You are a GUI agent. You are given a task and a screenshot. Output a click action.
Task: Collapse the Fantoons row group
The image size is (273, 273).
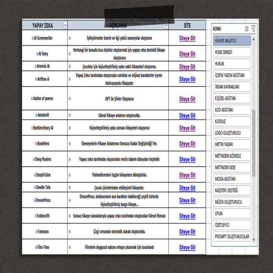pyautogui.click(x=36, y=232)
